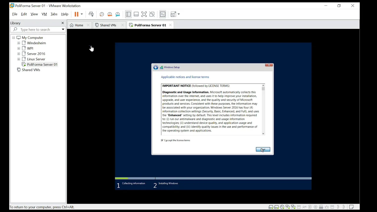Close the Shared VMs tab
377x212 pixels.
123,25
